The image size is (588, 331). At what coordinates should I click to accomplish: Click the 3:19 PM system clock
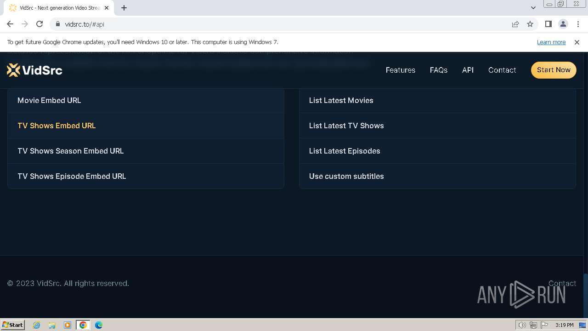[564, 325]
